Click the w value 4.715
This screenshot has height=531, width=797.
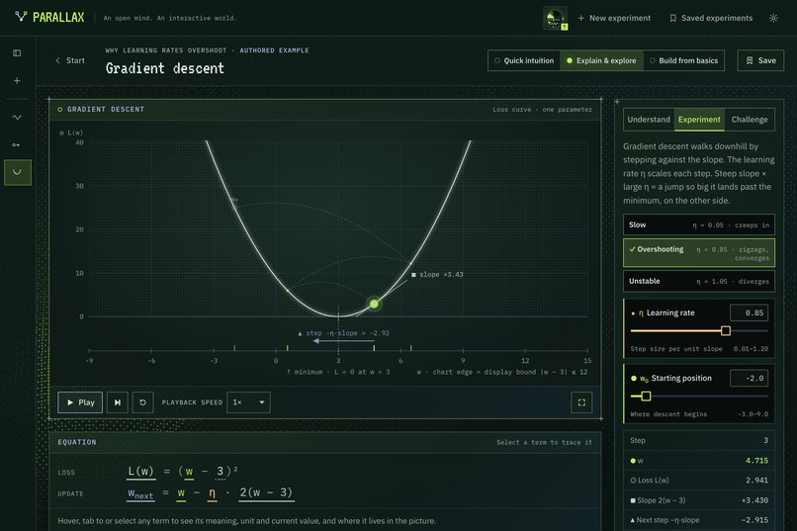click(x=756, y=461)
